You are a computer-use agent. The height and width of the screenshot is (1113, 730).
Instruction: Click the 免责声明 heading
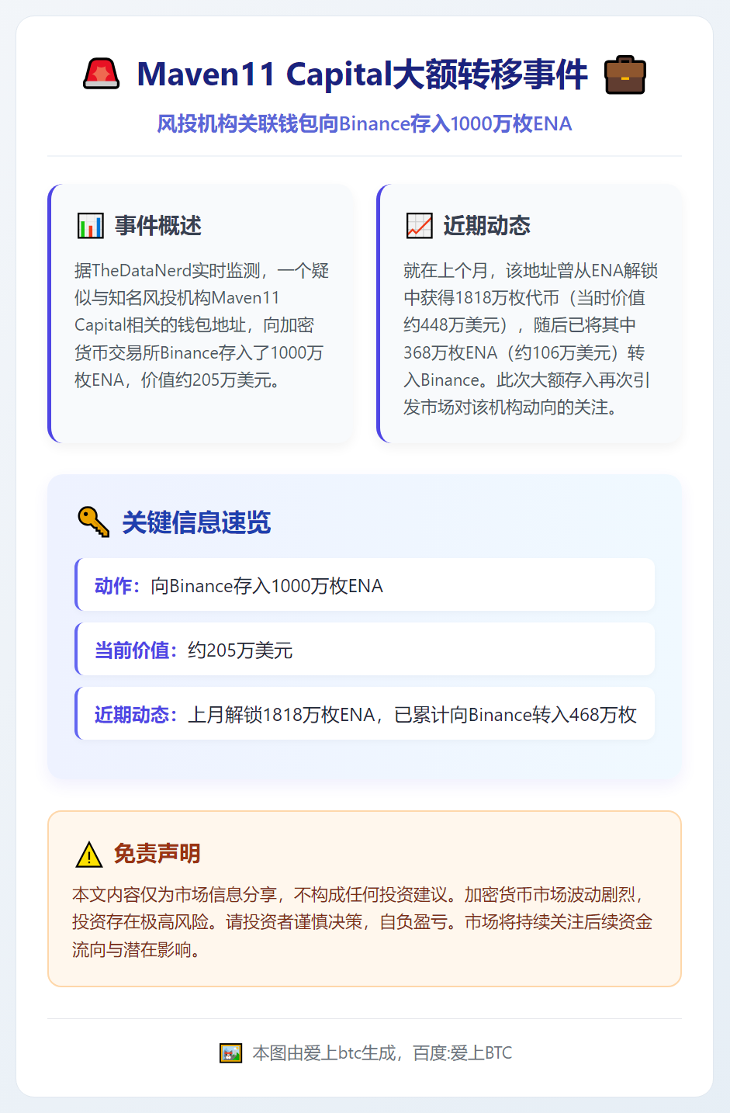coord(157,854)
